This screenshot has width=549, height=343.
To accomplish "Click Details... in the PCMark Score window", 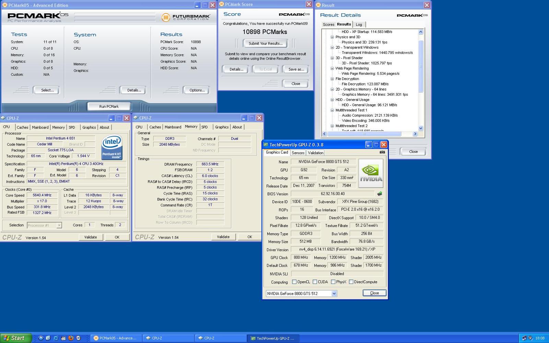I will [x=236, y=69].
